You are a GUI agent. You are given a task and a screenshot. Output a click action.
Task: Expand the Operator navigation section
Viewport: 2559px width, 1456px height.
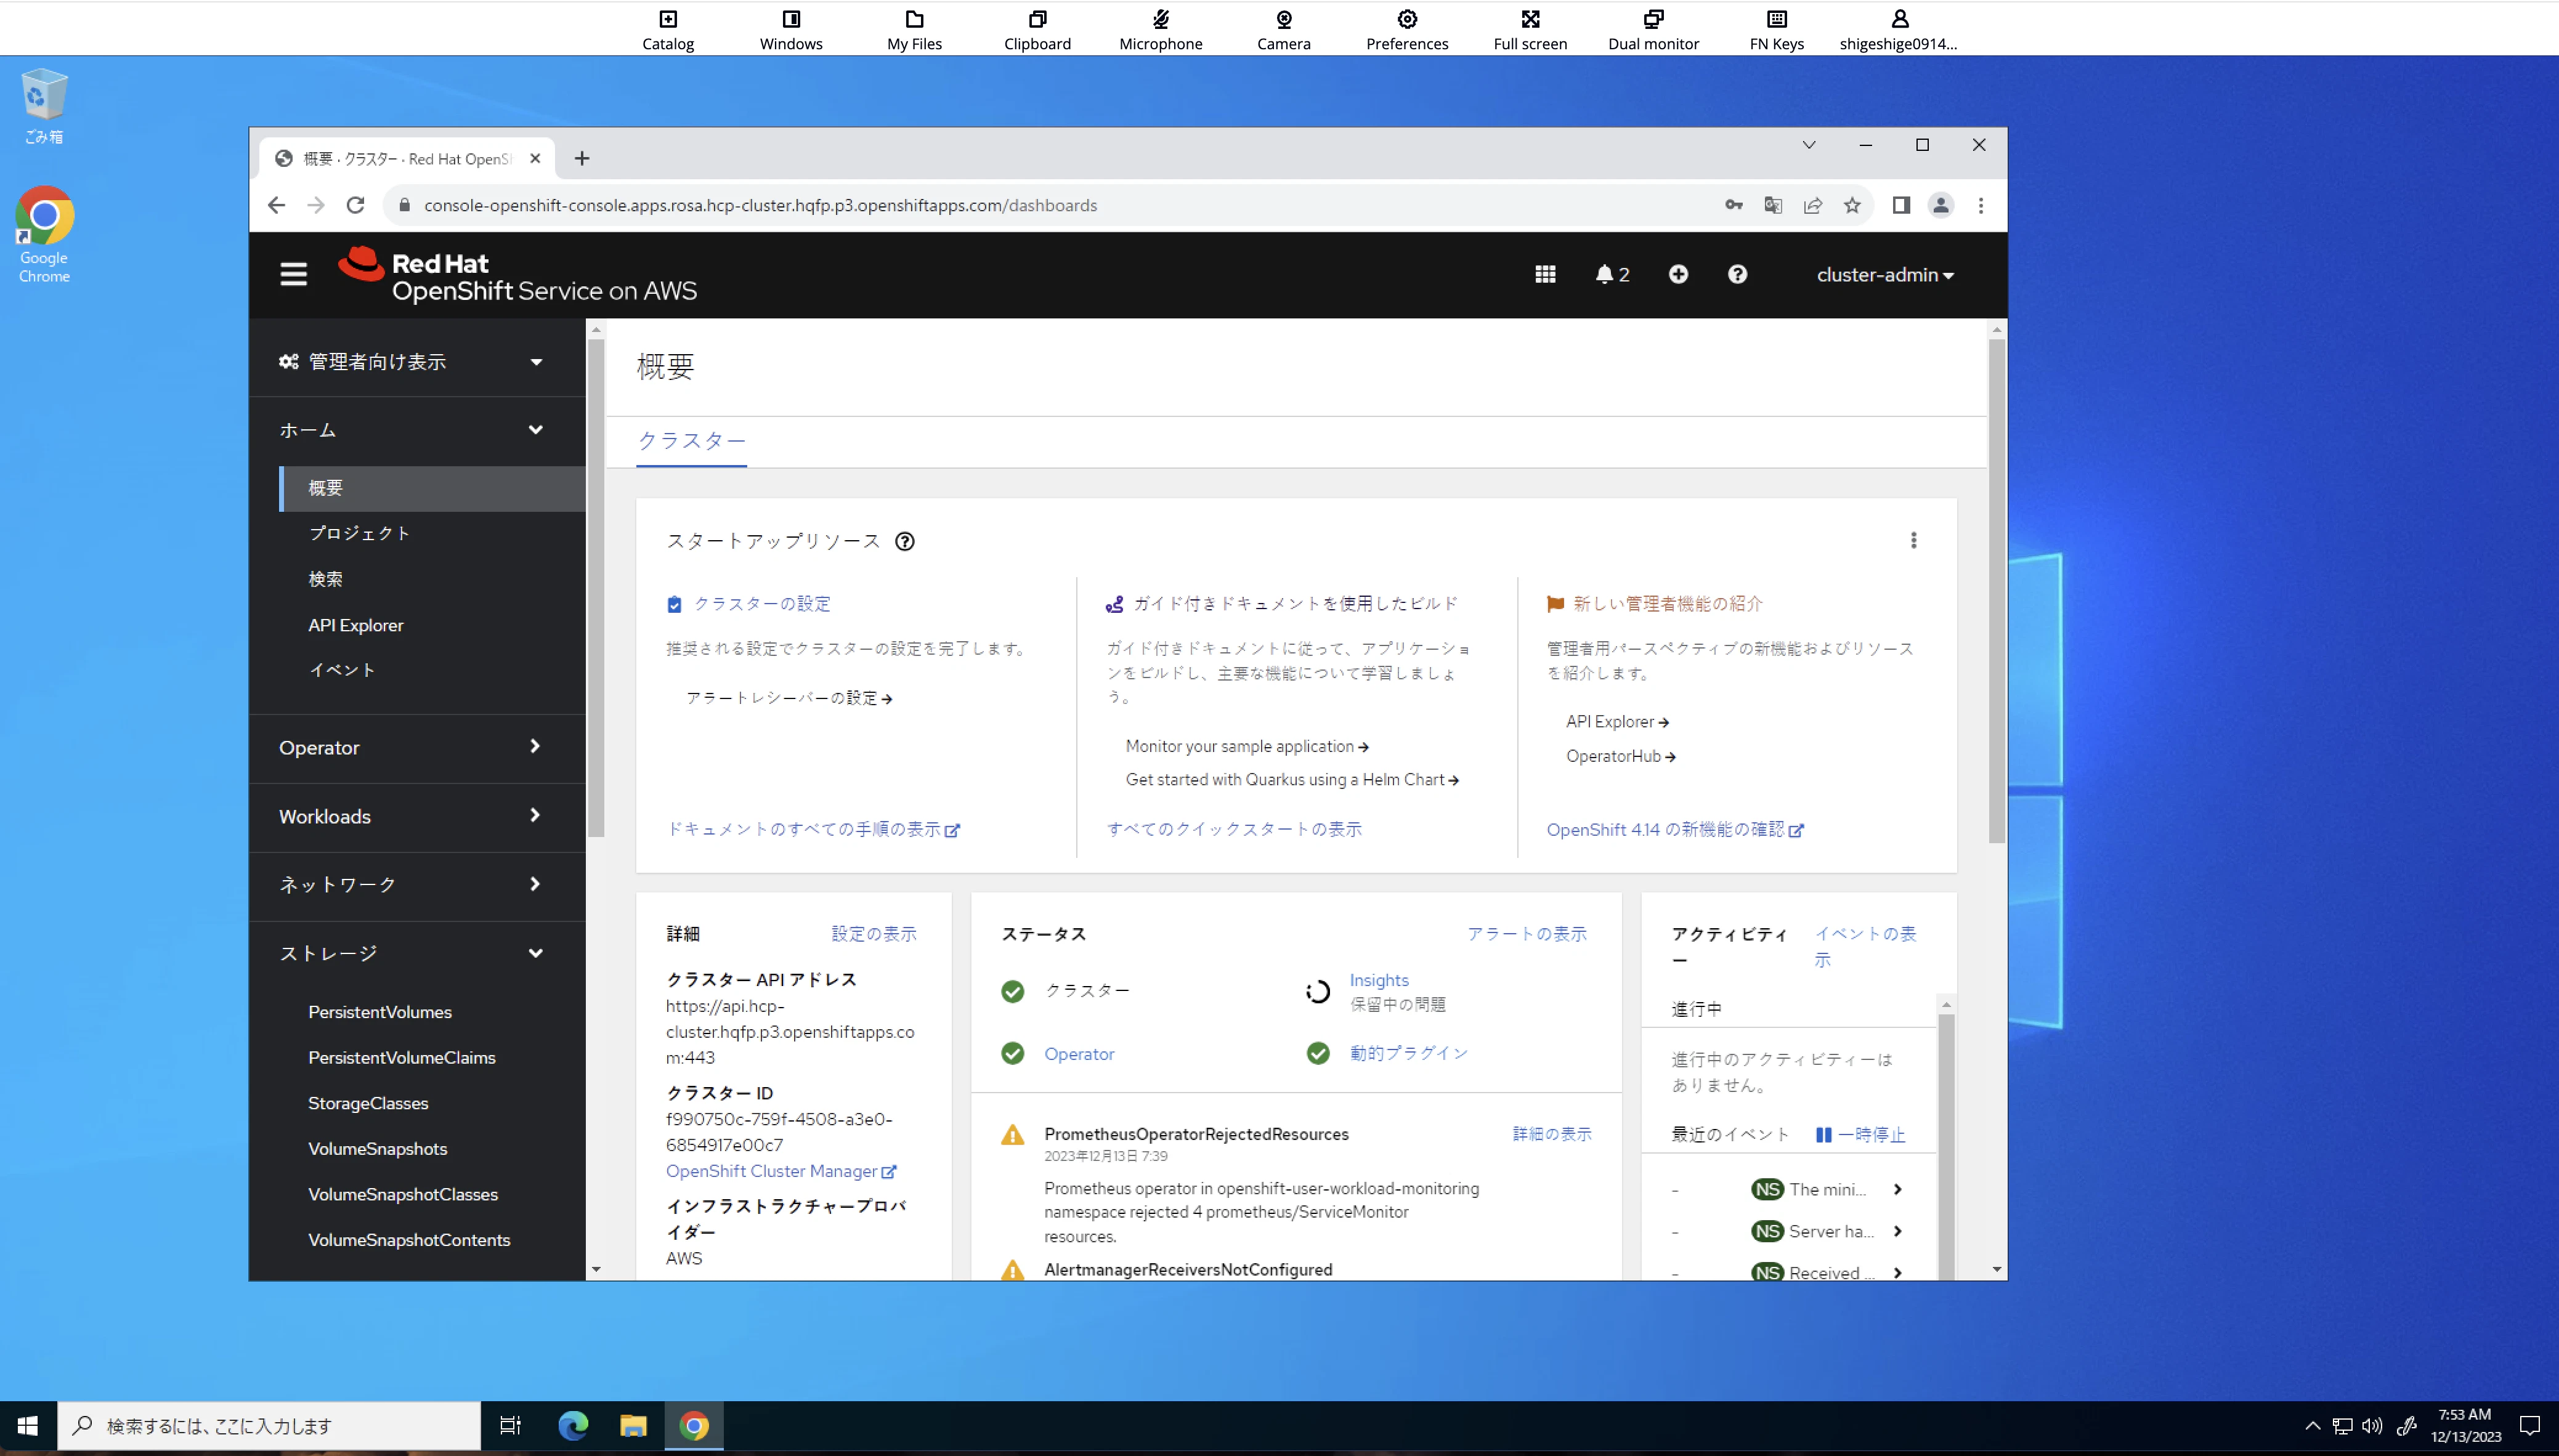(x=417, y=747)
